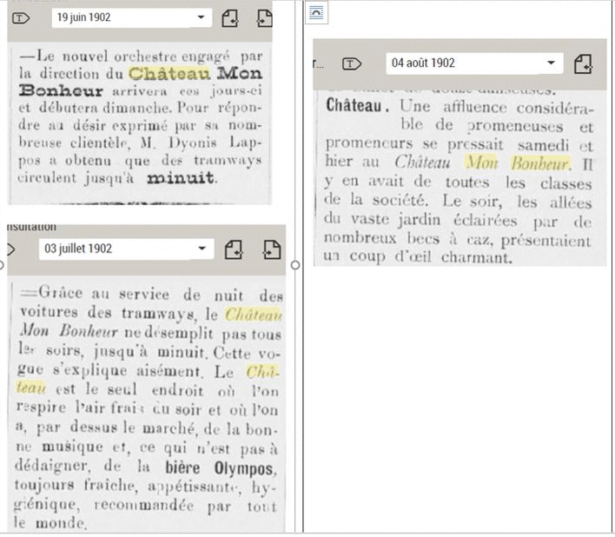
Task: Go to previous page in 03 juillet 1902 panel
Action: 234,250
